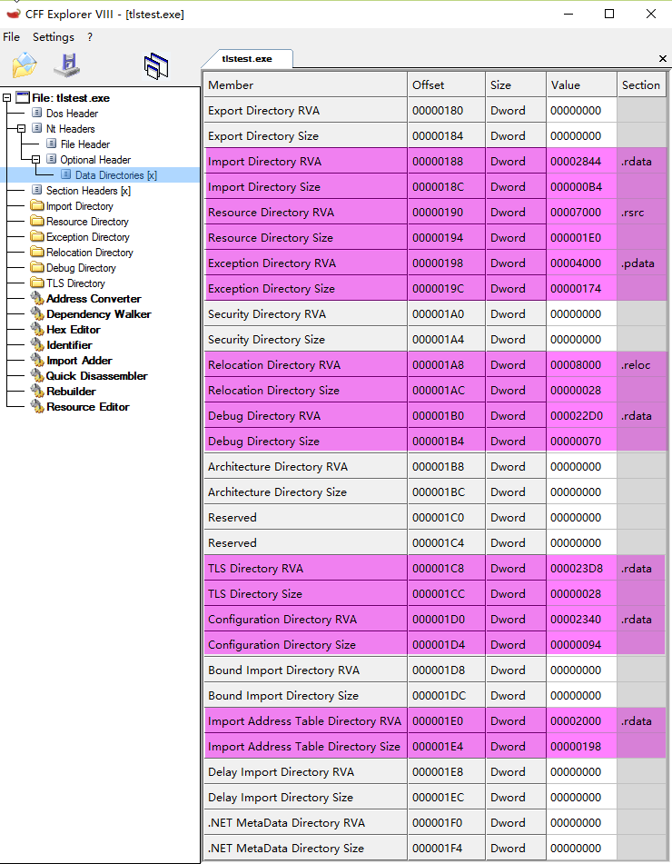
Task: Click the Section column header
Action: click(x=641, y=84)
